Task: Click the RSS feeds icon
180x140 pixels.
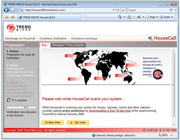Action: 129,17
